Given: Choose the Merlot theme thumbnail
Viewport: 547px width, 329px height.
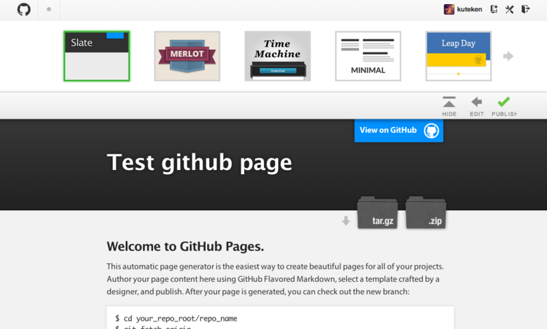Looking at the screenshot, I should coord(187,56).
